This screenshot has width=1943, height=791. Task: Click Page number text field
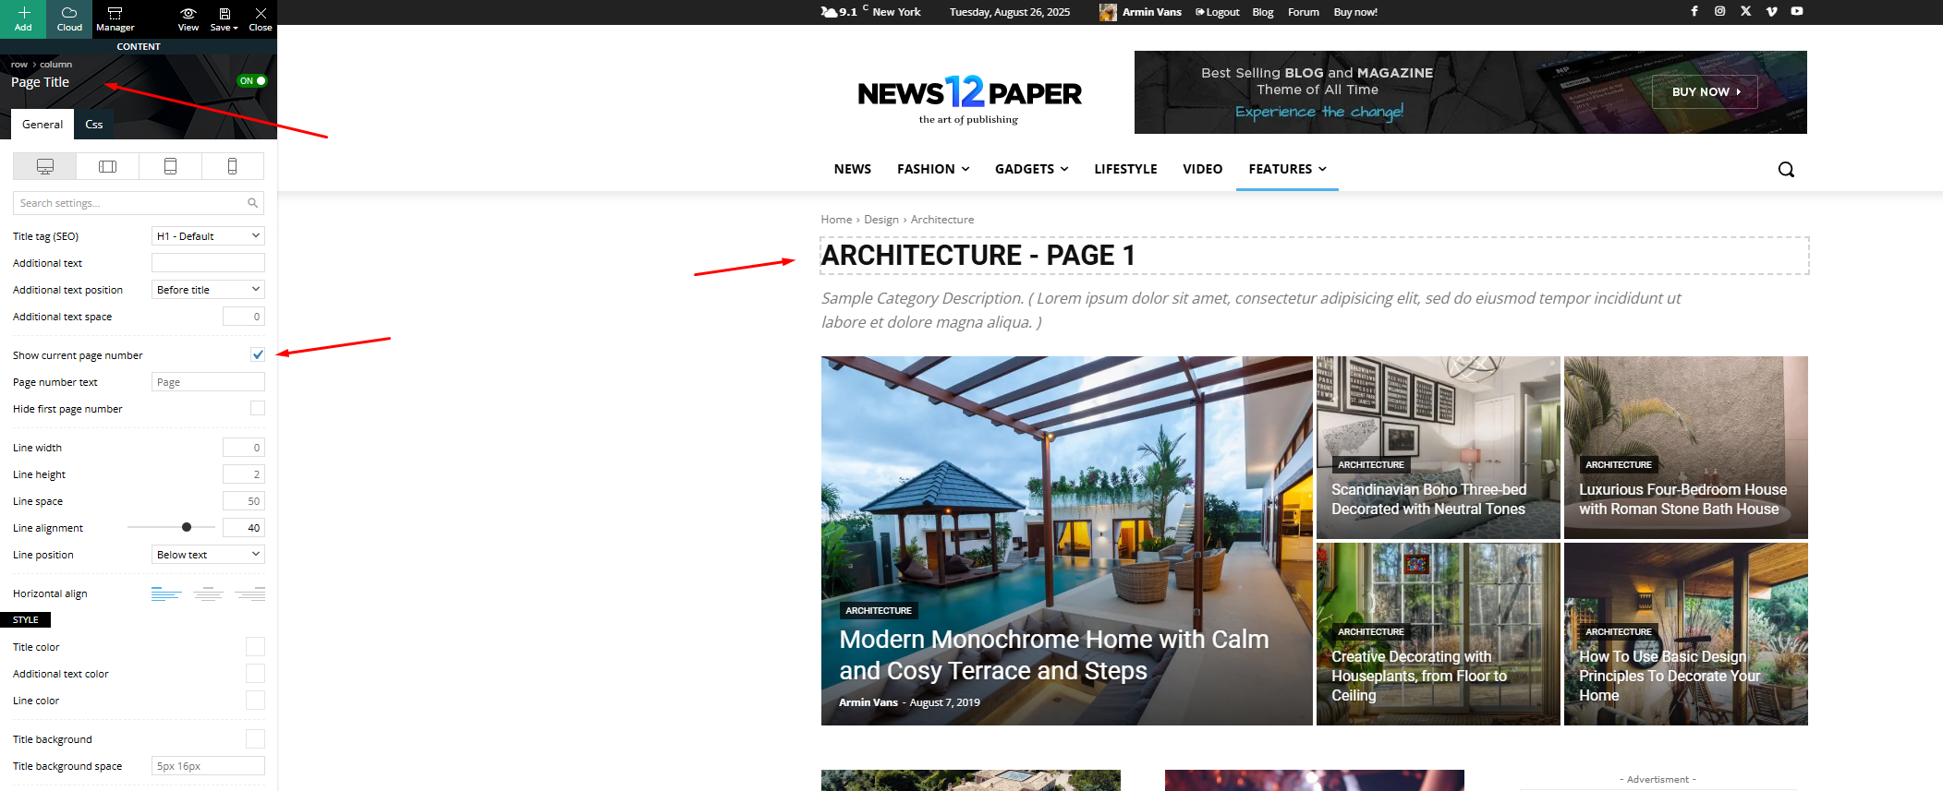(x=208, y=382)
